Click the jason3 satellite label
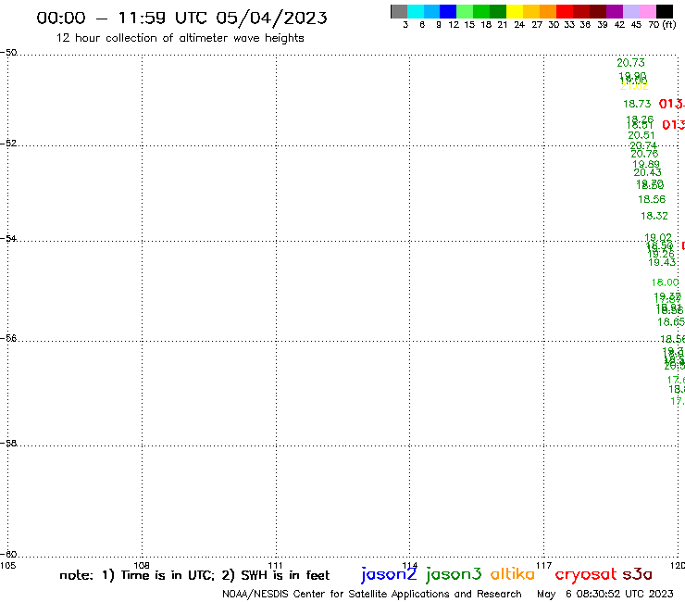This screenshot has height=602, width=685. coord(454,574)
